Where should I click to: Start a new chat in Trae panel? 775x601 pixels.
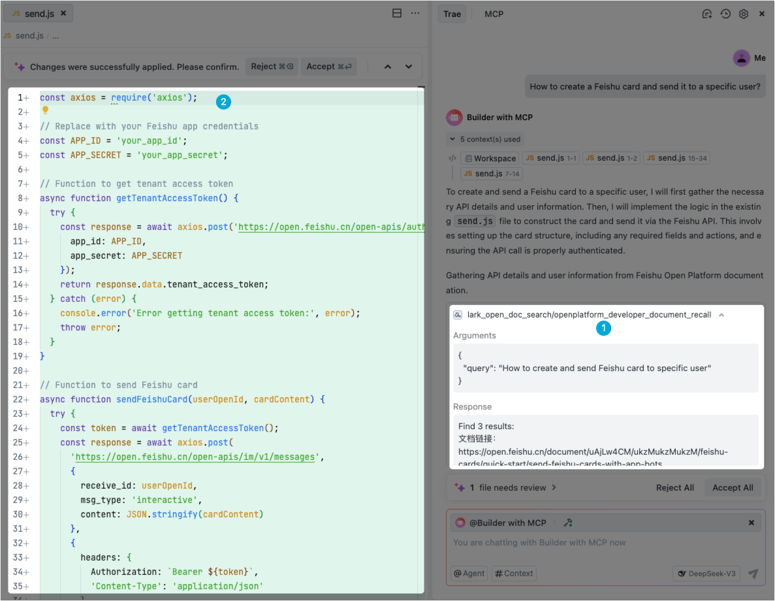point(706,14)
